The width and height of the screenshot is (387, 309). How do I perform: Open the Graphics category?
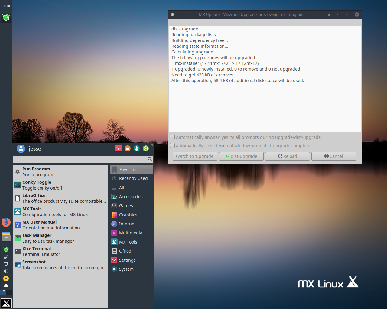tap(132, 215)
